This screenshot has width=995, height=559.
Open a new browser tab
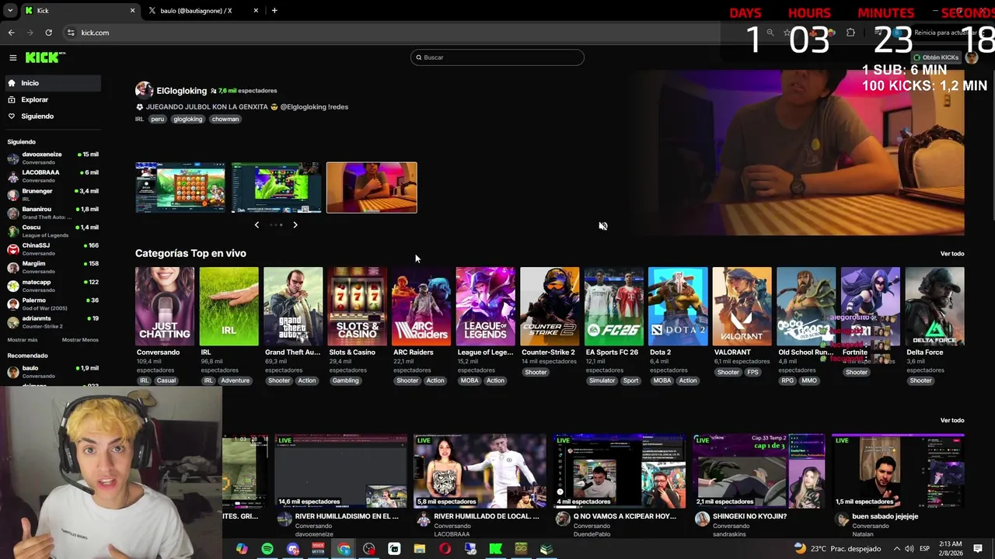click(274, 11)
